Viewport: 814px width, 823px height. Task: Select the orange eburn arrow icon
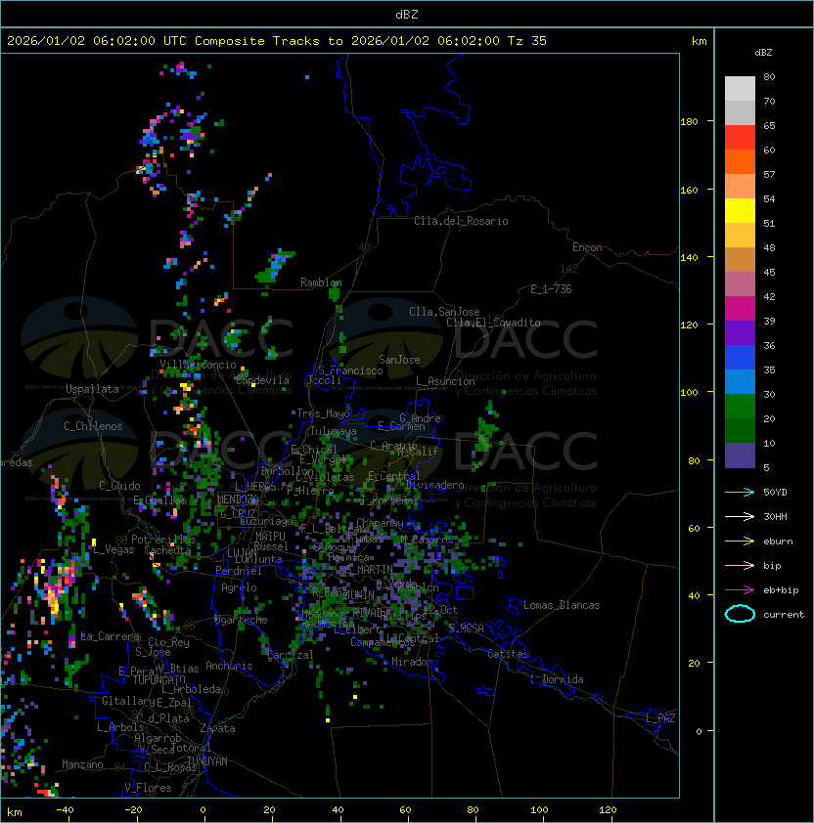pos(740,541)
